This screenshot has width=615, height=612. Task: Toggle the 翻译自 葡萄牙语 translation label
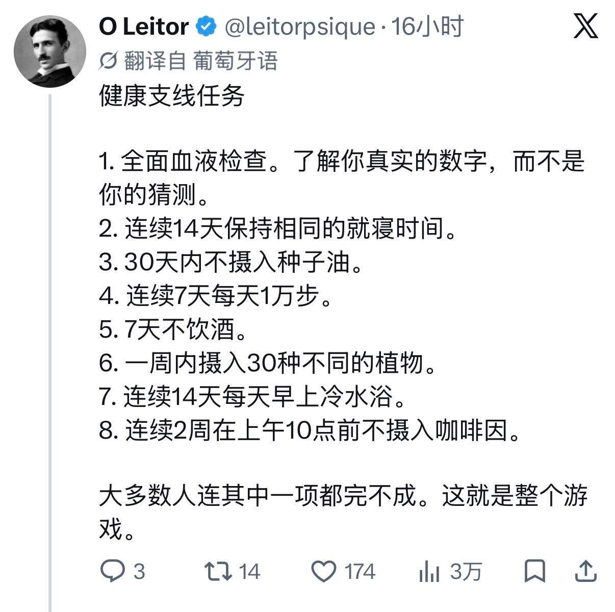pos(200,61)
